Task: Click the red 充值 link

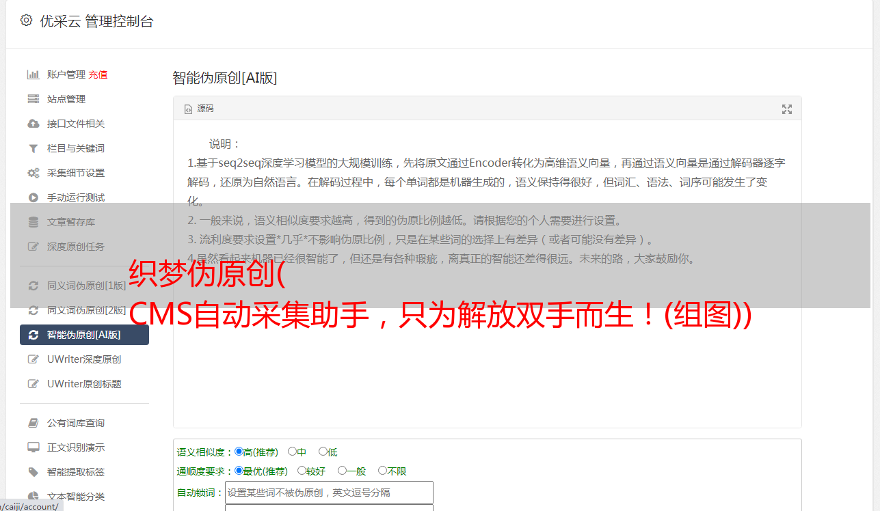Action: point(98,74)
